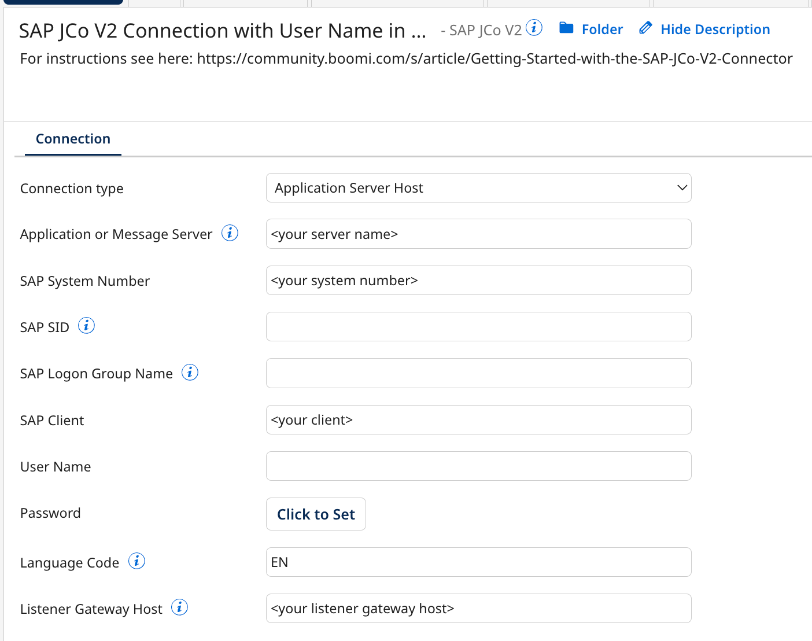Click the empty SAP SID field
Viewport: 812px width, 641px height.
click(x=478, y=326)
